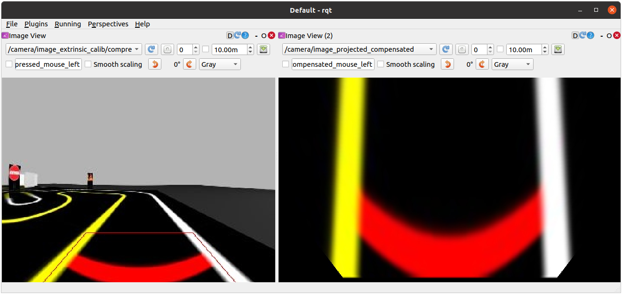Toggle Smooth scaling in Image View (2)
The height and width of the screenshot is (294, 622).
coord(381,64)
